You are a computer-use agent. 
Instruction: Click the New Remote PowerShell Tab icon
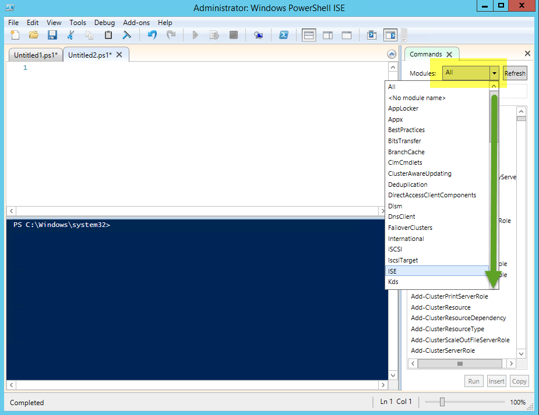(258, 36)
